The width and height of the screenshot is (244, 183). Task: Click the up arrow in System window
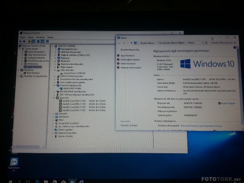tap(131, 43)
